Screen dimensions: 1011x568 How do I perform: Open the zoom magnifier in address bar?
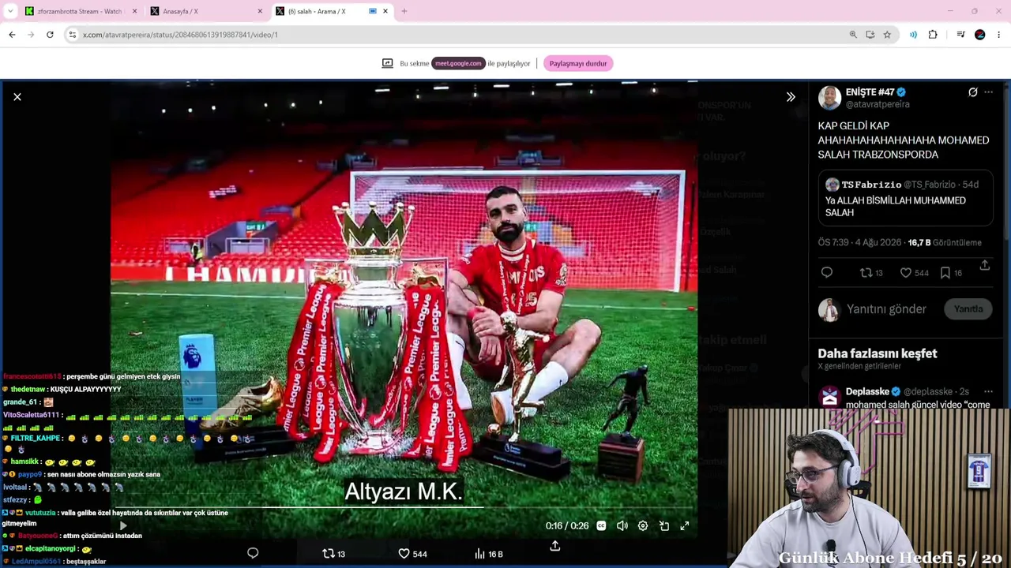coord(853,35)
